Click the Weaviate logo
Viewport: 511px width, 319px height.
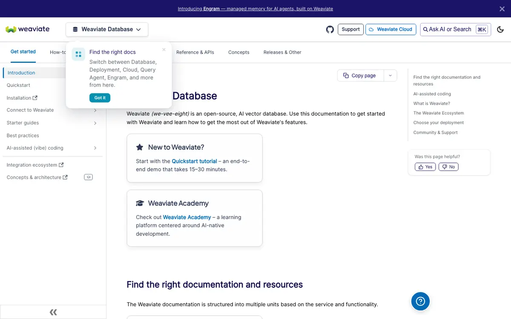tap(28, 29)
